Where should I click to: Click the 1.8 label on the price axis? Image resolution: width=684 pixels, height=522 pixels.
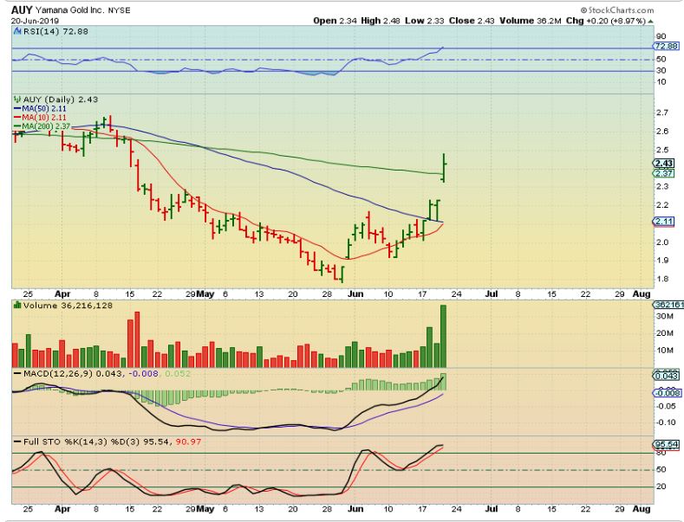point(662,279)
